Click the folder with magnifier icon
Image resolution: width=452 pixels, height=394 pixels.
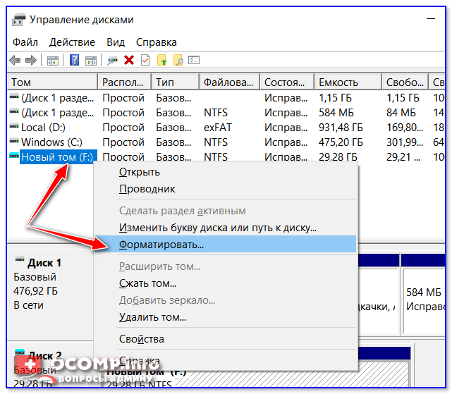[178, 60]
